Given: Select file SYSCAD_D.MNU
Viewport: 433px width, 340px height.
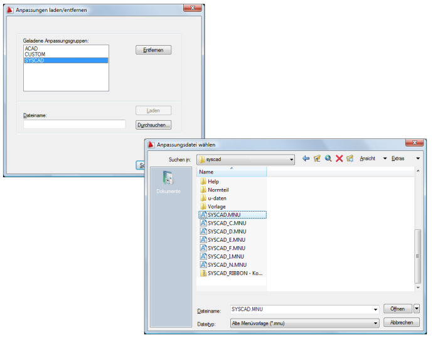Looking at the screenshot, I should tap(223, 232).
